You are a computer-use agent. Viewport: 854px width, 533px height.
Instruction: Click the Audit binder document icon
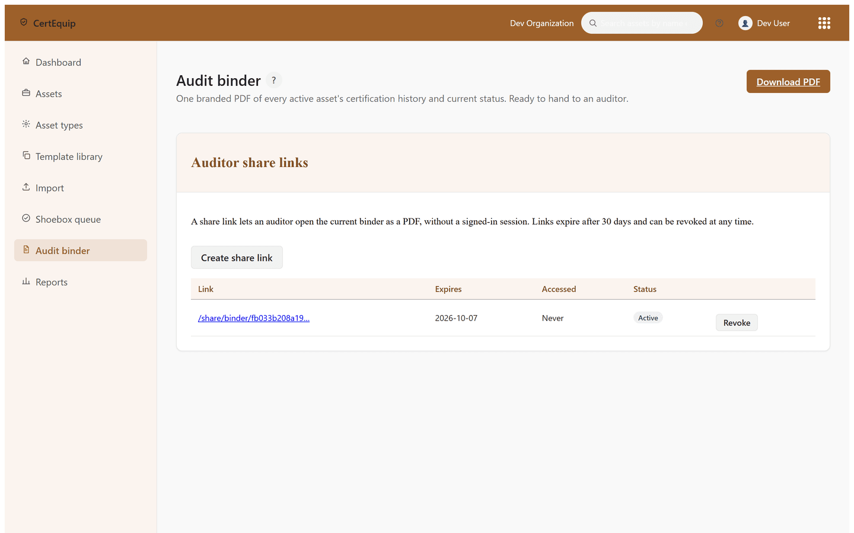26,250
